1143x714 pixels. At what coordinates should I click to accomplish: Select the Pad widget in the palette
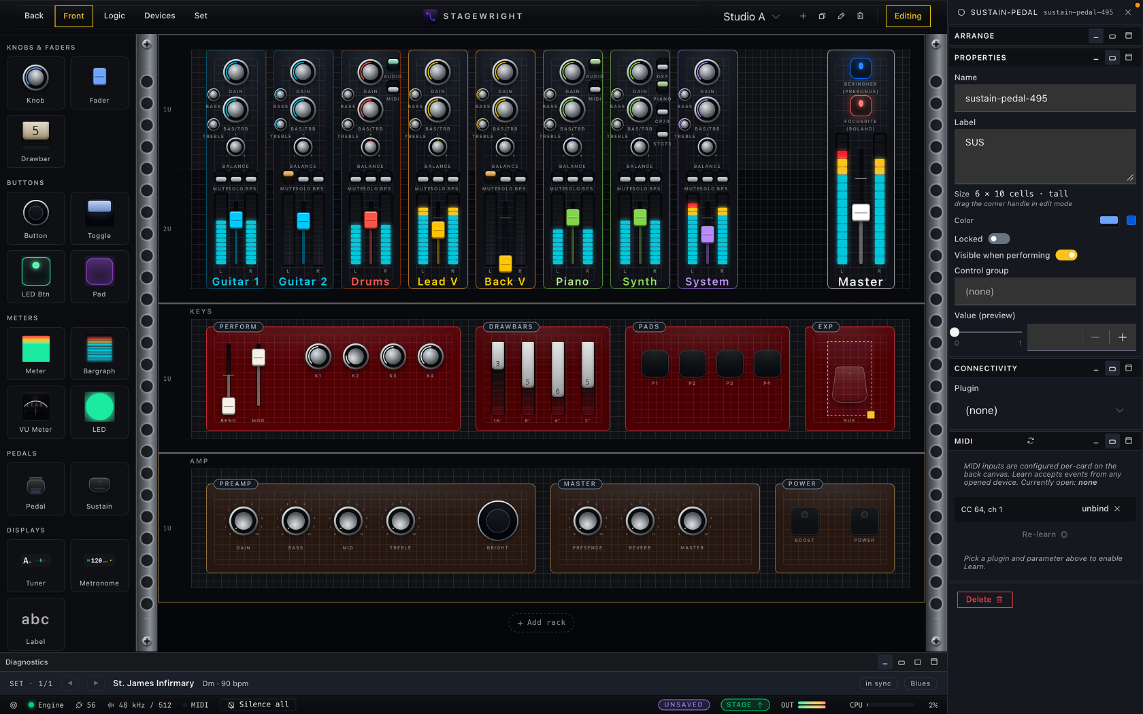point(99,277)
